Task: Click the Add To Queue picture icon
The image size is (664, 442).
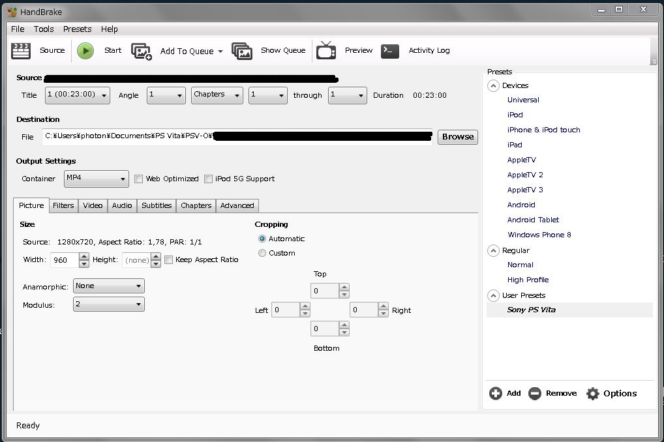Action: pyautogui.click(x=142, y=52)
